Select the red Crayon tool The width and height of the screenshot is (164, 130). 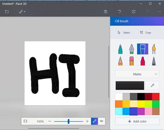pyautogui.click(x=143, y=61)
